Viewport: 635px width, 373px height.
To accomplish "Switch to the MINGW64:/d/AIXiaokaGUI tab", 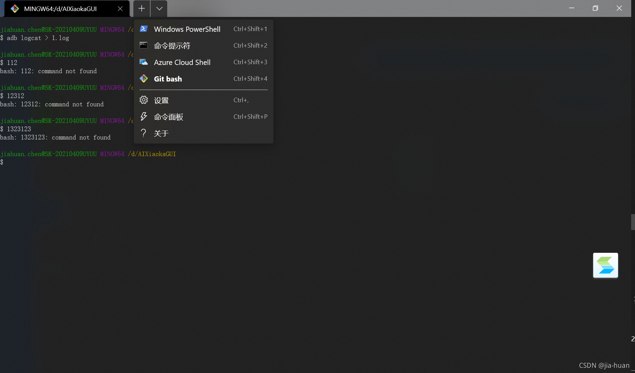I will point(67,9).
